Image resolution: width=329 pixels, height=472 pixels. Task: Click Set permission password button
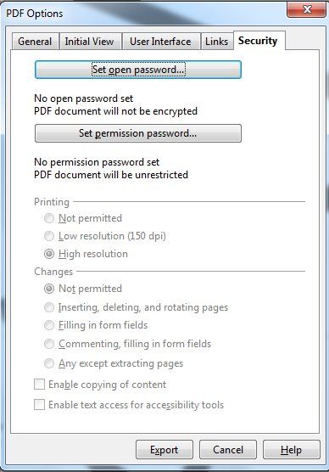tap(138, 133)
